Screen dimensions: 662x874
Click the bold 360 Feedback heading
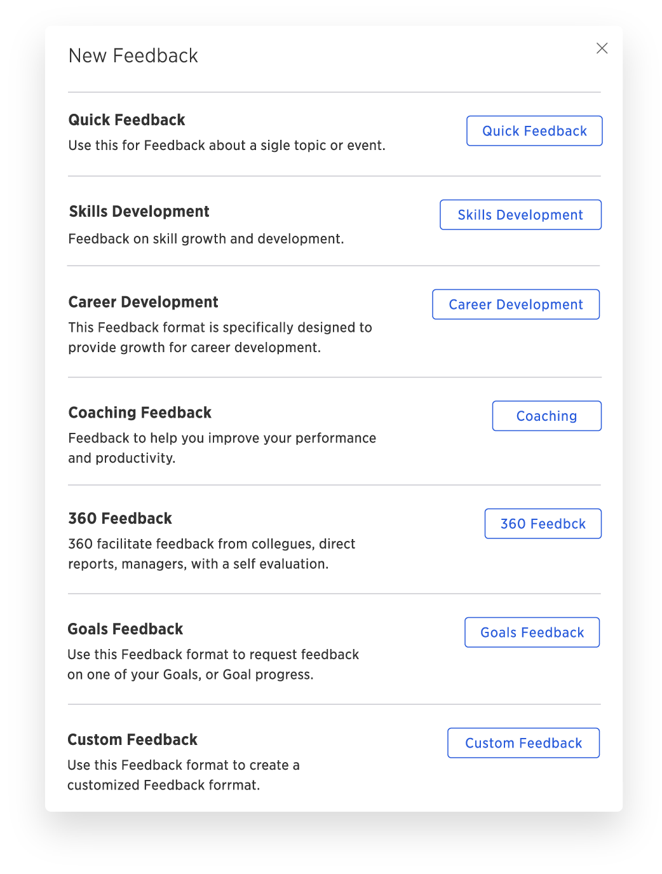(x=120, y=519)
